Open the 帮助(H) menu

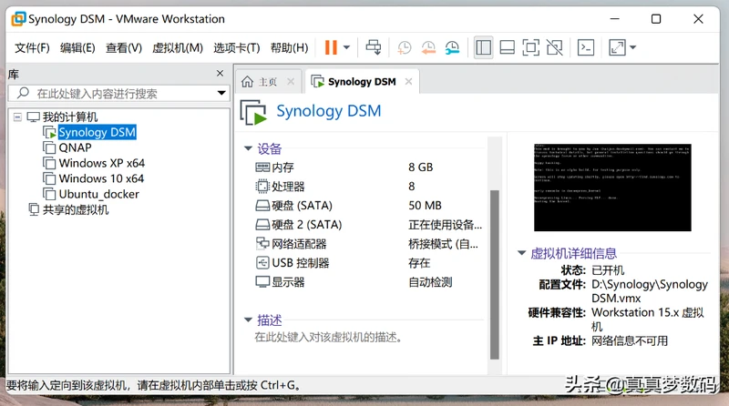(x=289, y=48)
